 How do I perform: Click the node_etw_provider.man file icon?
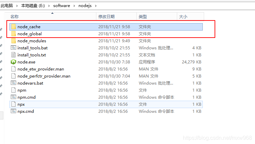coord(13,69)
